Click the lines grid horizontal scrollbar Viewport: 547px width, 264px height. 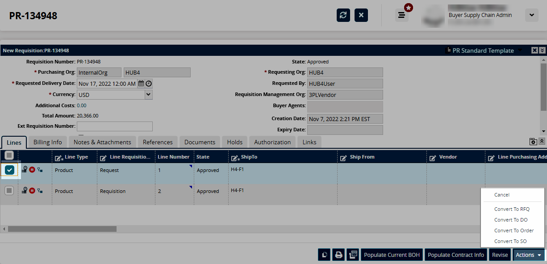coord(62,229)
